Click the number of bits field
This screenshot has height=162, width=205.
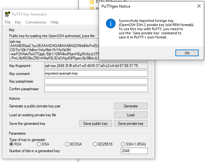pos(134,151)
